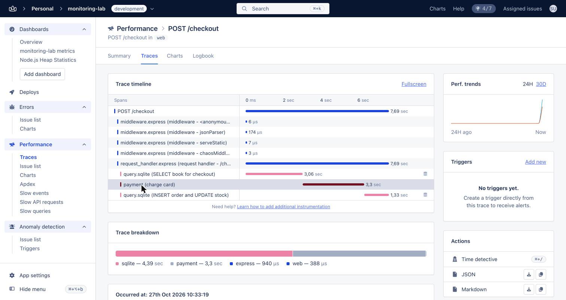The image size is (566, 300).
Task: Open the SU user avatar menu
Action: (553, 9)
